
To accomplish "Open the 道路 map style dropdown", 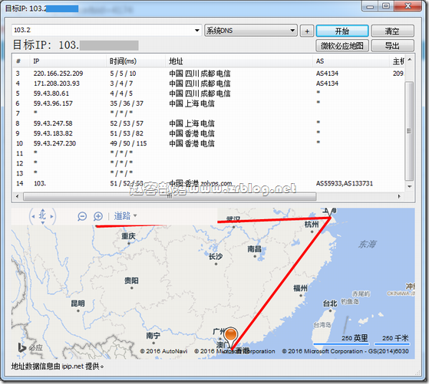I will (x=126, y=216).
